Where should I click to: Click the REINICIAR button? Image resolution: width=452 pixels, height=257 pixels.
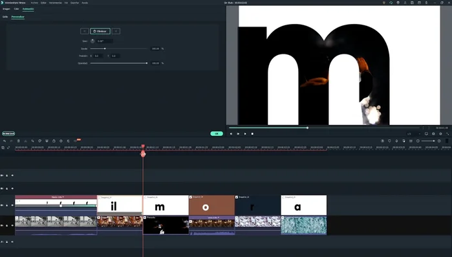pos(8,133)
